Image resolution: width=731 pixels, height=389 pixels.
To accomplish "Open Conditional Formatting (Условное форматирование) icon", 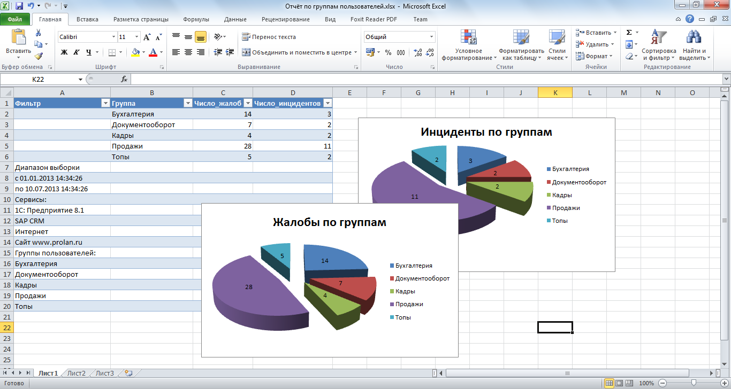I will (469, 38).
